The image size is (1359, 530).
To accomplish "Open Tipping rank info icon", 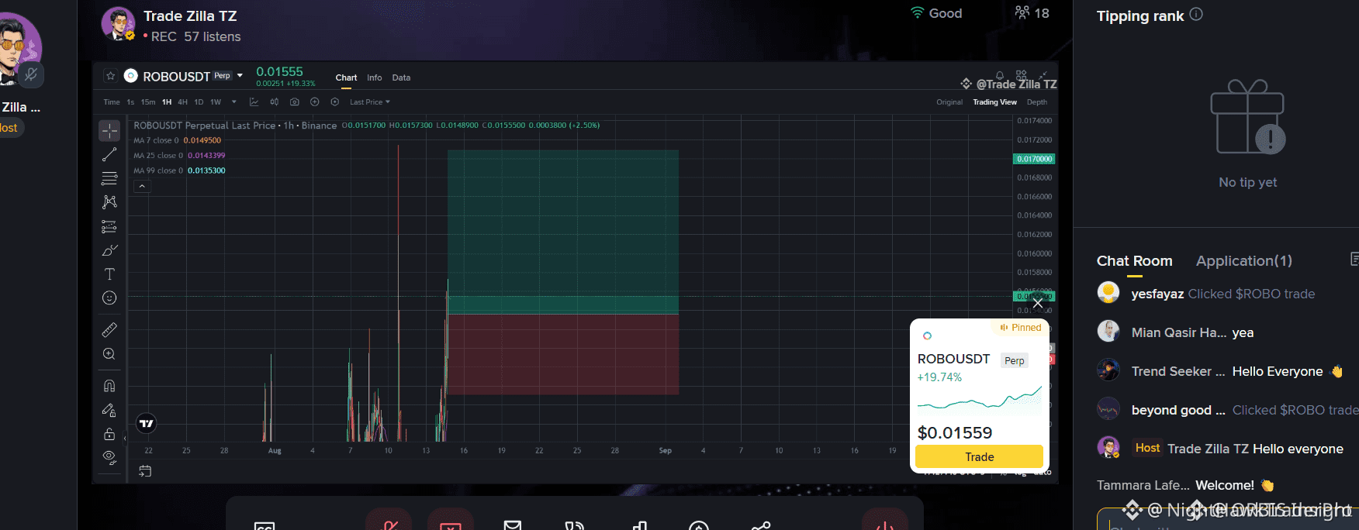I will pyautogui.click(x=1196, y=14).
